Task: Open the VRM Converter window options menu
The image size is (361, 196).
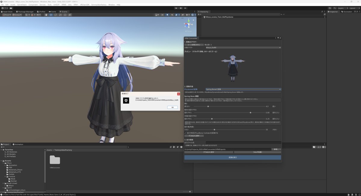Action: click(276, 38)
